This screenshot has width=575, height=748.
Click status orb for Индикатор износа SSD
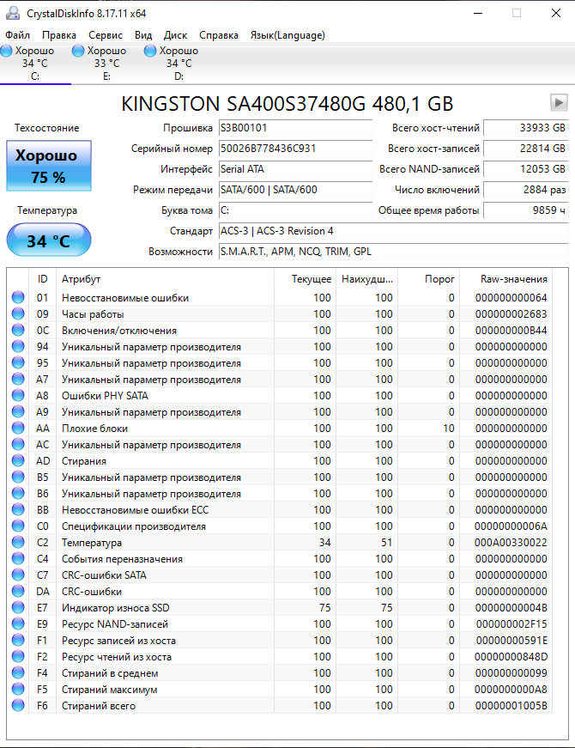coord(18,608)
